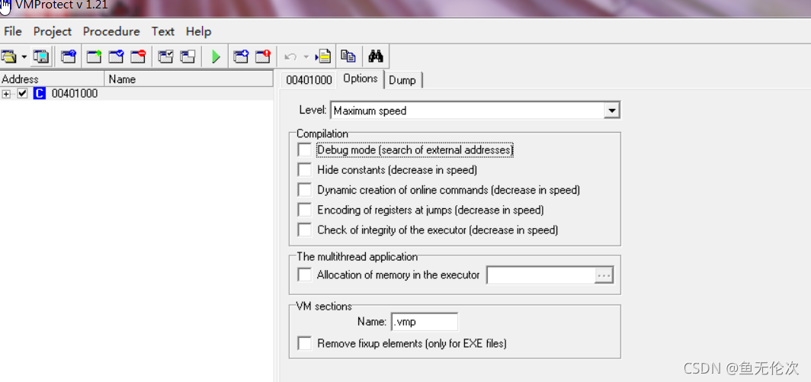Open the Level combo box showing Maximum speed
The height and width of the screenshot is (382, 811).
click(x=476, y=111)
